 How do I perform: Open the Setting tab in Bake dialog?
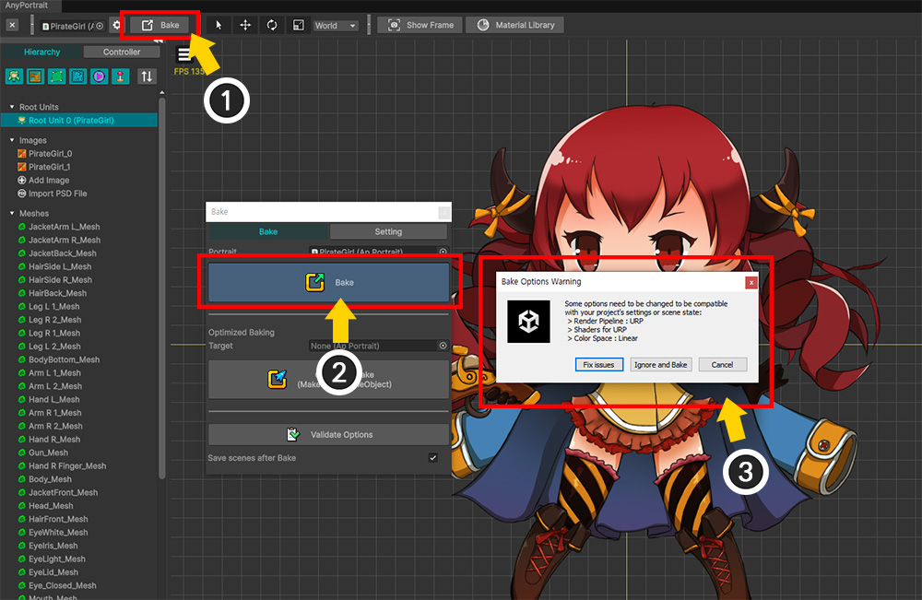pyautogui.click(x=387, y=232)
